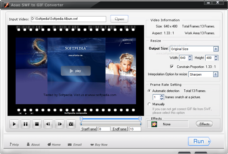
Task: Step to previous frame button
Action: (x=48, y=124)
